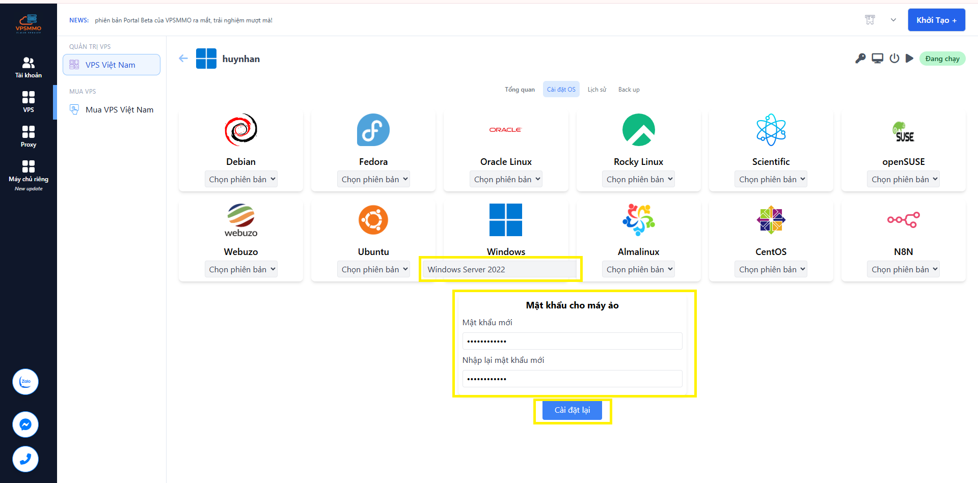
Task: Switch to the Back up tab
Action: (x=629, y=90)
